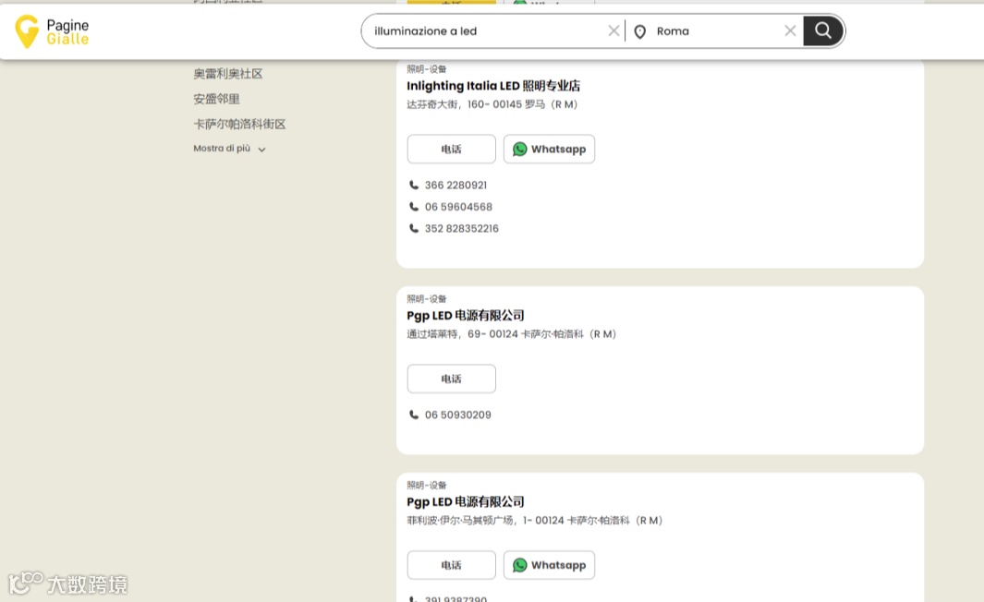Viewport: 984px width, 602px height.
Task: Clear the Roma location field
Action: point(790,30)
